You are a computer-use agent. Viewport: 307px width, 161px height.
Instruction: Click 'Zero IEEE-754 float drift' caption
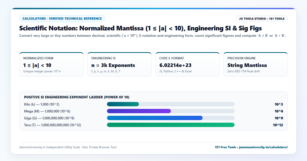tap(244, 71)
